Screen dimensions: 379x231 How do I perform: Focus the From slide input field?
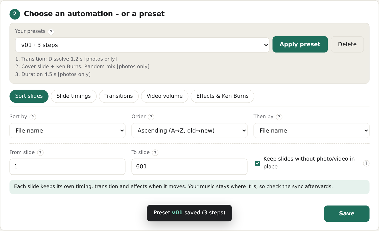coord(67,167)
